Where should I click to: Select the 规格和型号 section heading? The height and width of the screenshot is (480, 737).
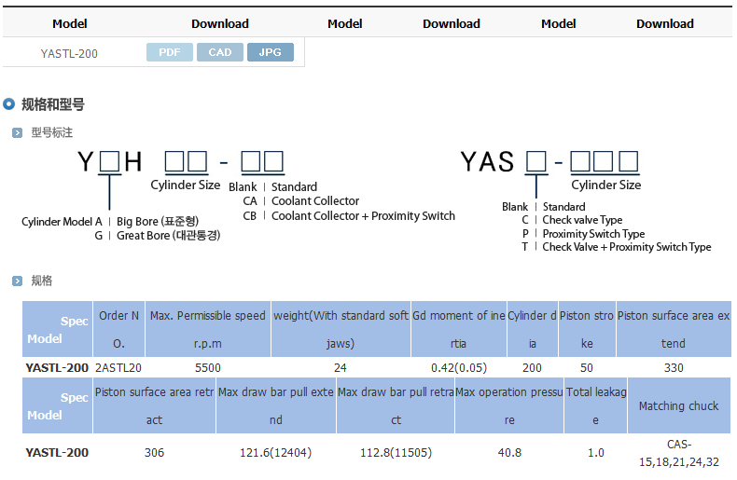pyautogui.click(x=53, y=104)
